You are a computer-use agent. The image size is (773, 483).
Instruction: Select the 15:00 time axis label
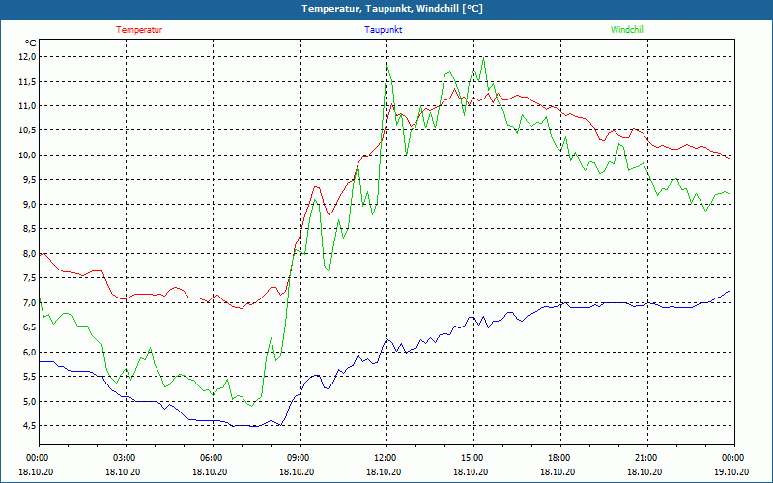[x=472, y=458]
